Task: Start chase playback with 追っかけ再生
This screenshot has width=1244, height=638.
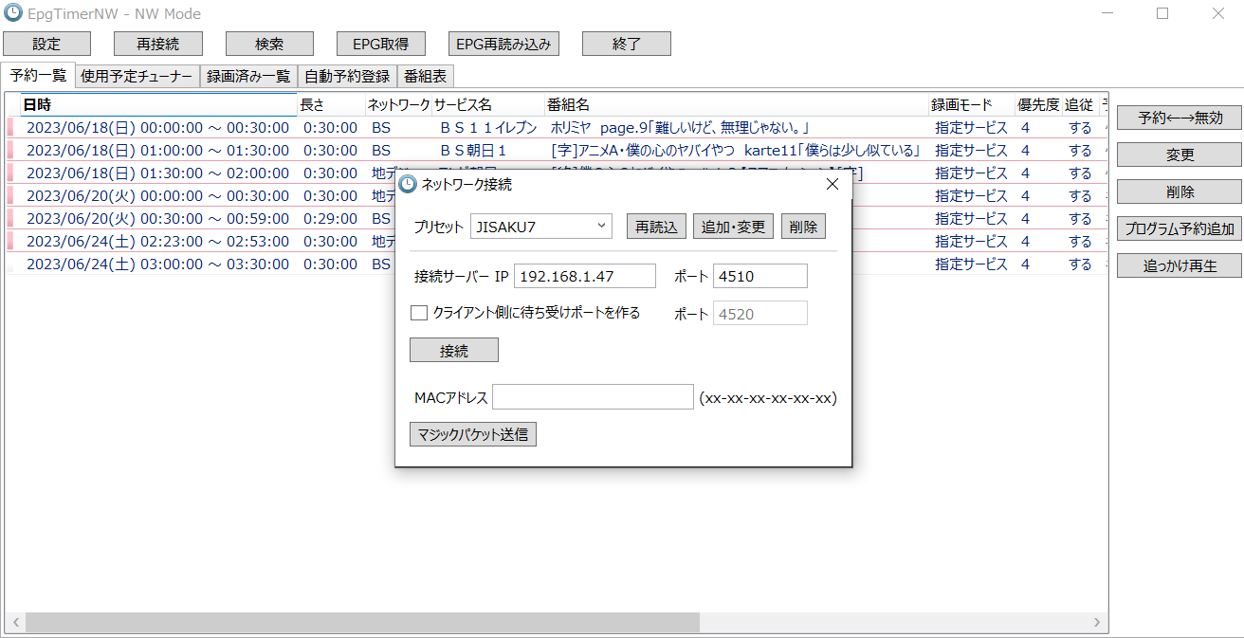Action: [1179, 264]
